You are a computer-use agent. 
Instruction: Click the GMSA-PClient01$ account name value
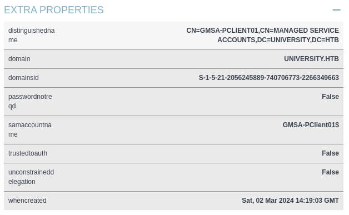coord(311,125)
